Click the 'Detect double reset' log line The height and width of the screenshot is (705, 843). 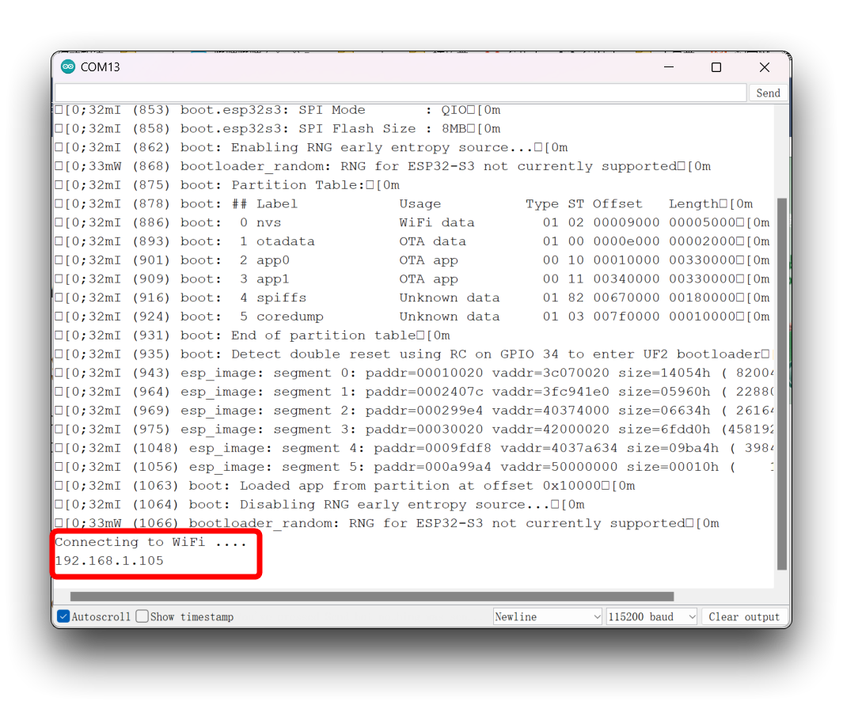click(x=412, y=354)
